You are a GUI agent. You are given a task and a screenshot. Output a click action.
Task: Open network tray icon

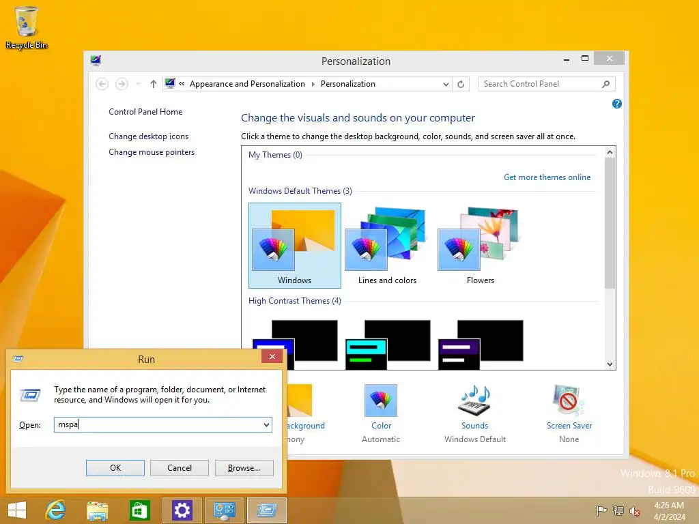point(618,510)
